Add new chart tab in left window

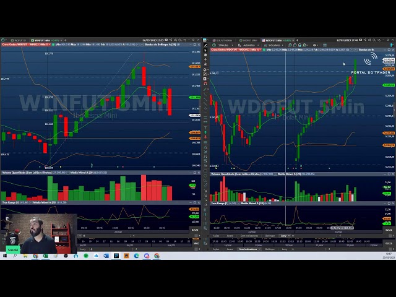(65, 40)
